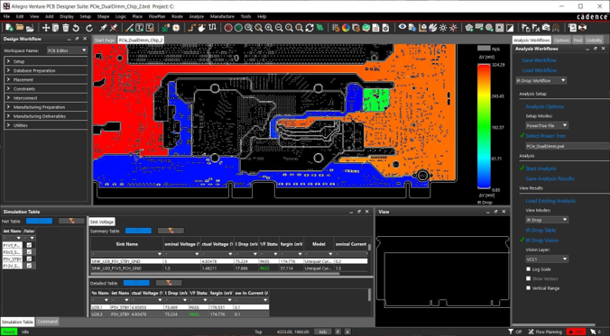Toggle the Vertical Range checkbox
This screenshot has width=610, height=336.
(528, 288)
